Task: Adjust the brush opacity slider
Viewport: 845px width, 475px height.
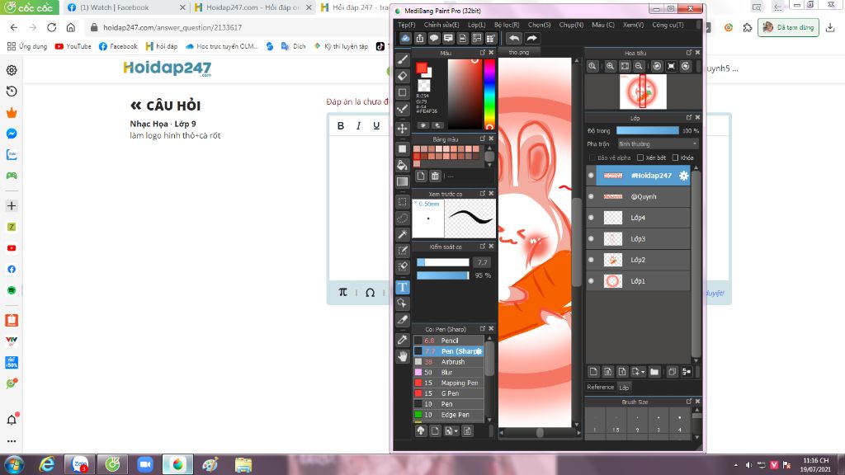Action: tap(443, 275)
